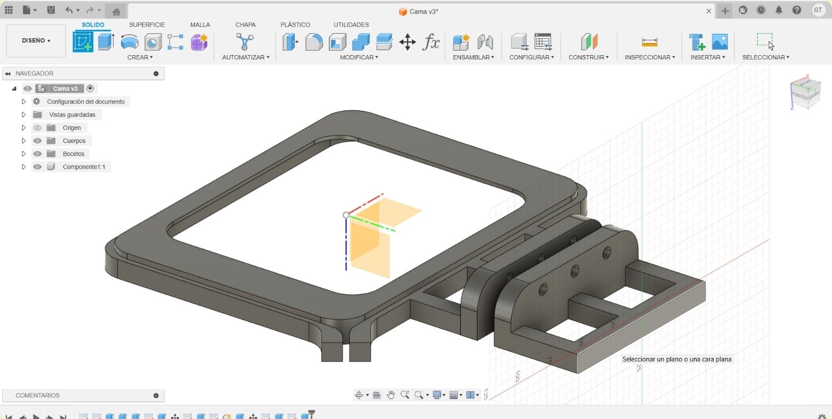
Task: Hide the Bocetos folder
Action: 37,154
